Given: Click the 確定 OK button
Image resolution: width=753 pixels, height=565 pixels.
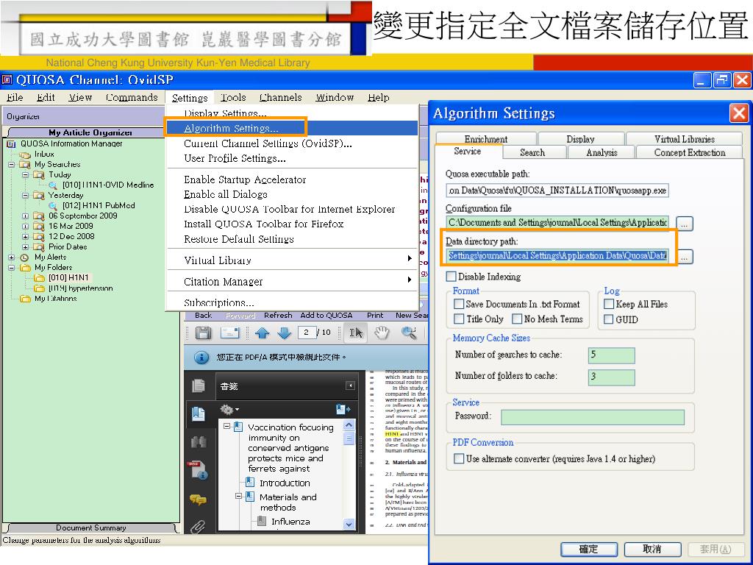Looking at the screenshot, I should click(x=589, y=549).
